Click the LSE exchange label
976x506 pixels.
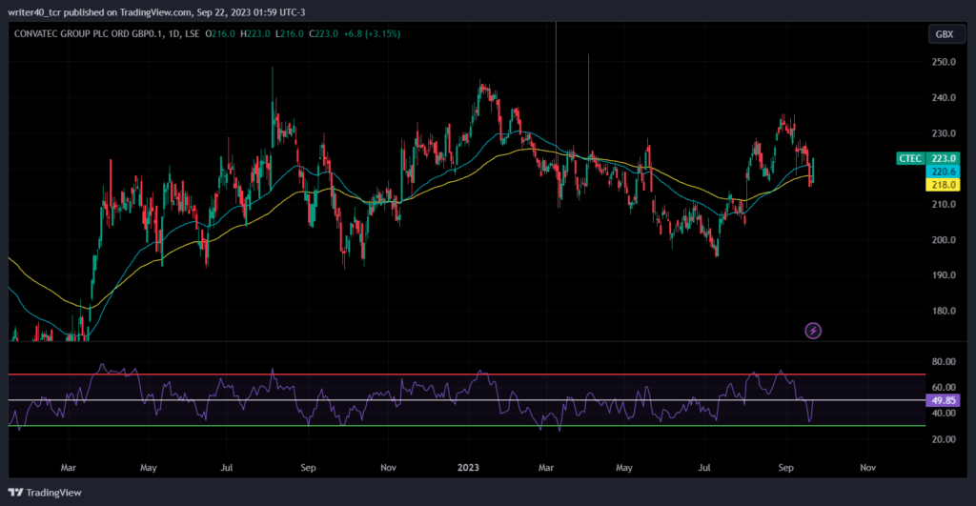click(x=193, y=33)
